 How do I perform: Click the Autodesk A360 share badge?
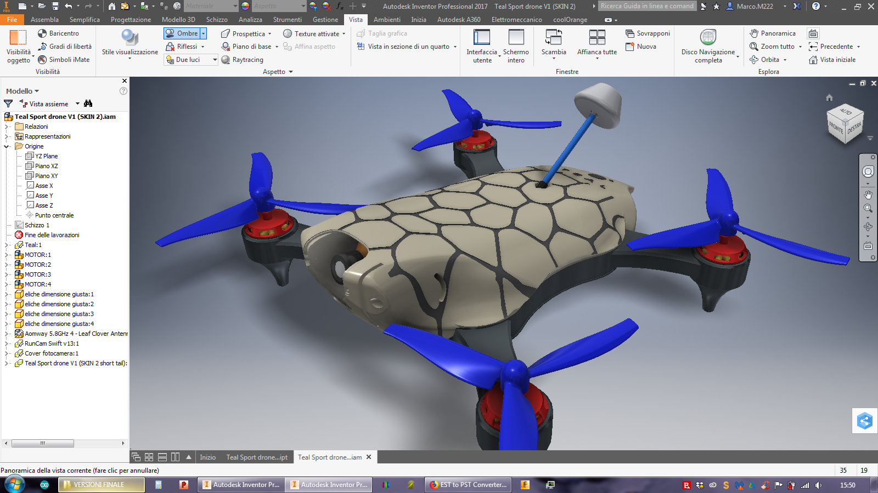(x=865, y=421)
